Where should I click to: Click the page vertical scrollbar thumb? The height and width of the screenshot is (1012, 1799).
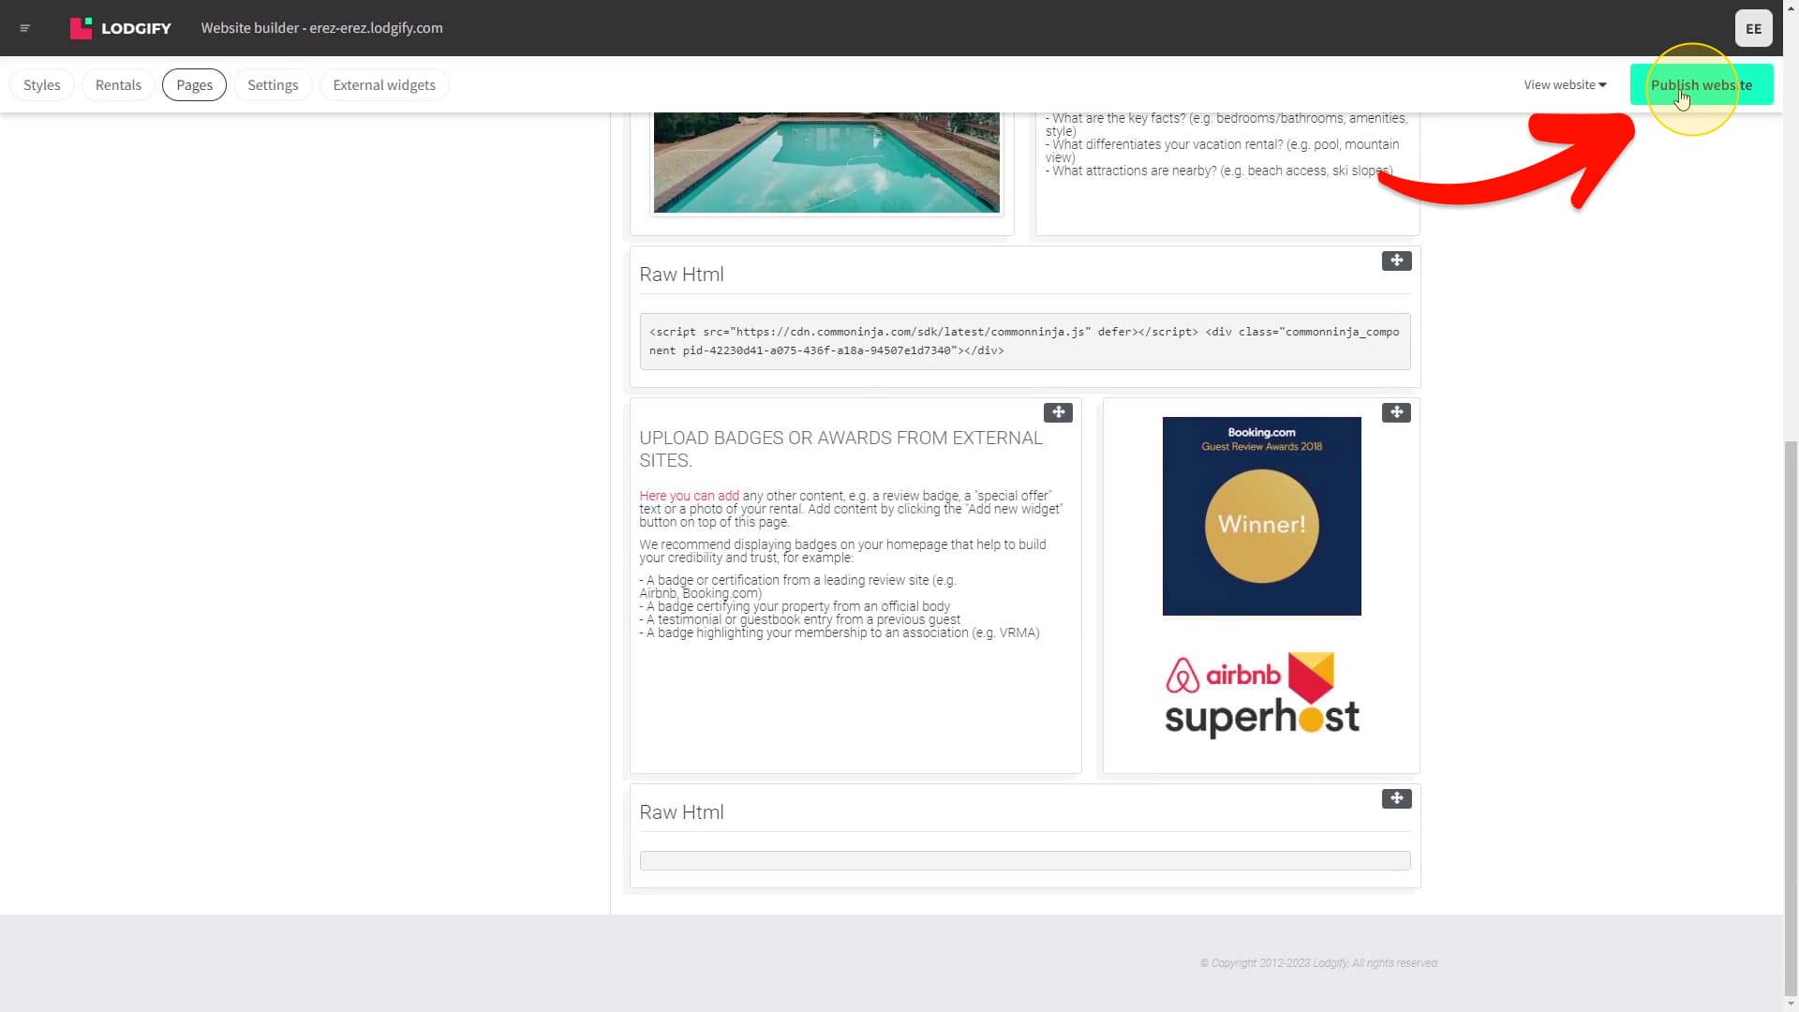coord(1791,717)
